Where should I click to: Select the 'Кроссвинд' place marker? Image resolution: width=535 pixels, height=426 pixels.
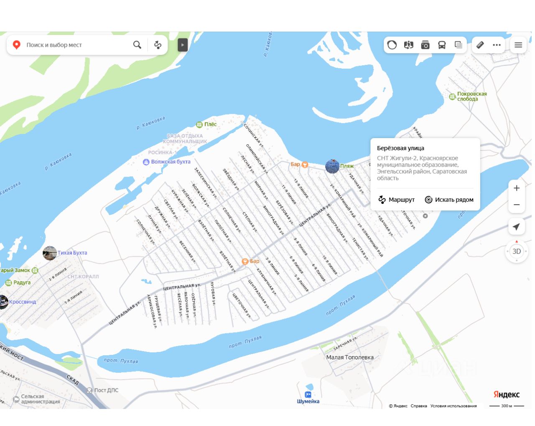19,302
